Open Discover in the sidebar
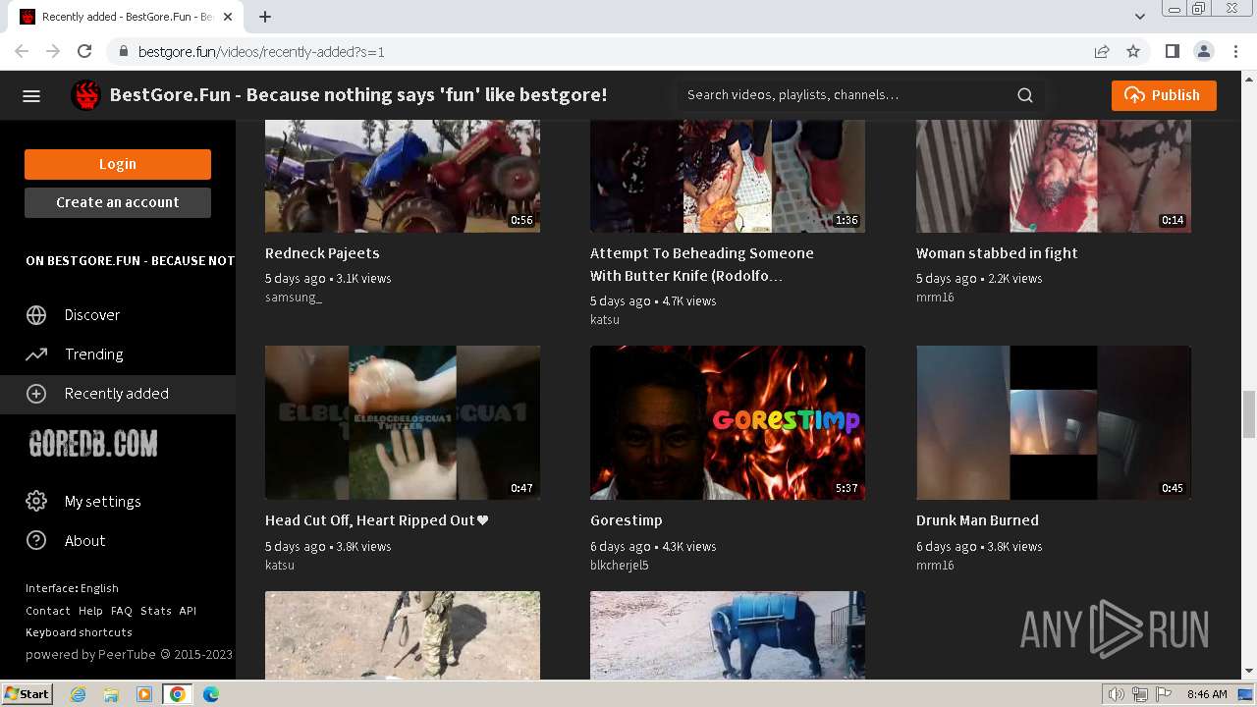 tap(118, 315)
